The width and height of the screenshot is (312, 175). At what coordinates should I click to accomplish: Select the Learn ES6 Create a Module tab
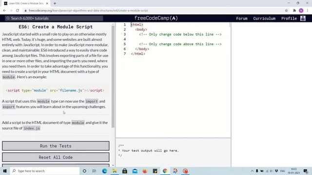[x=26, y=3]
